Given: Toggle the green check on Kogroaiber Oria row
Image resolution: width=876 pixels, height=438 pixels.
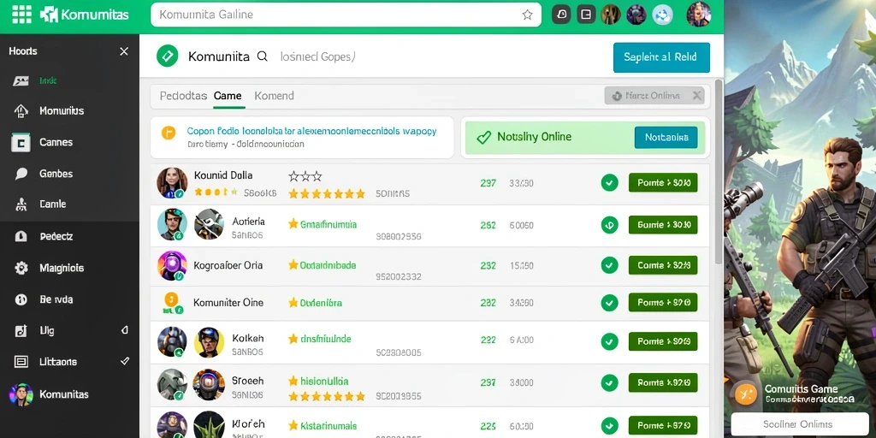Looking at the screenshot, I should [x=609, y=265].
